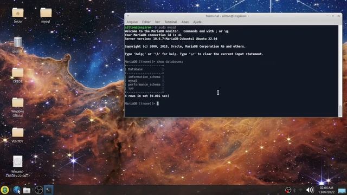Open the Ajuda menu in Terminal
The width and height of the screenshot is (347, 195).
[x=197, y=22]
